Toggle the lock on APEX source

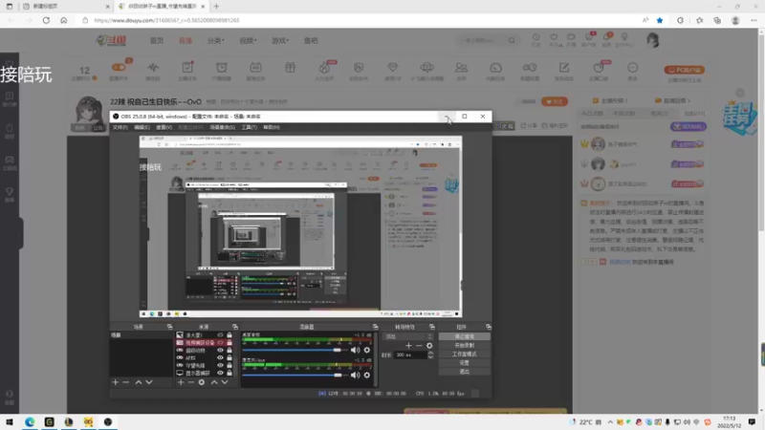tap(229, 357)
